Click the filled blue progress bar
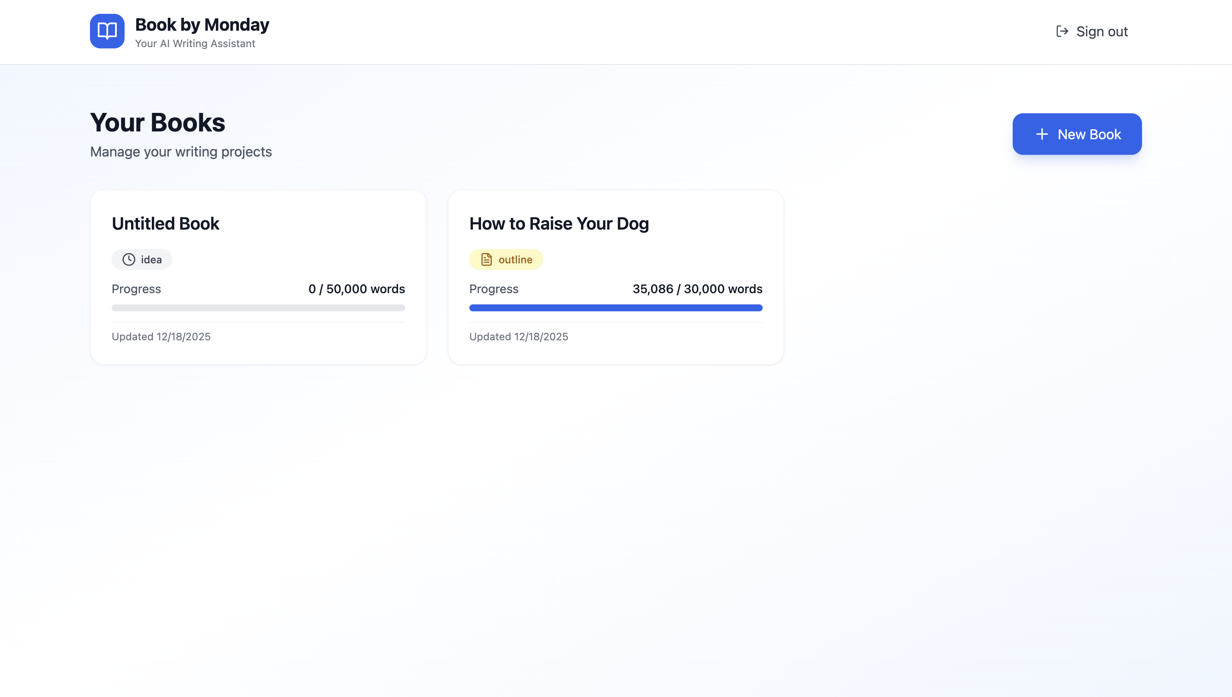 [x=615, y=308]
